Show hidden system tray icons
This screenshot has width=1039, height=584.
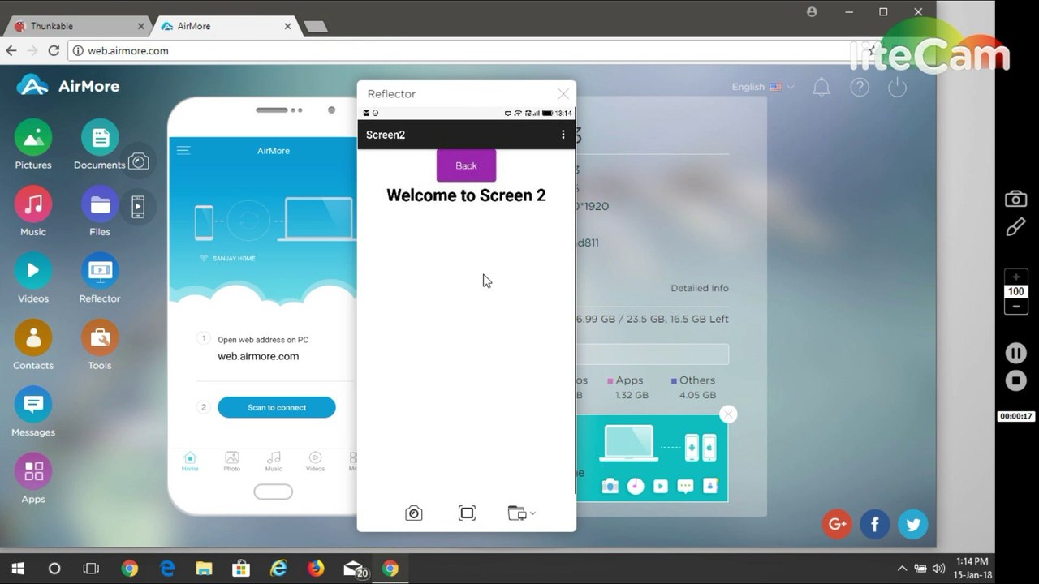coord(902,569)
